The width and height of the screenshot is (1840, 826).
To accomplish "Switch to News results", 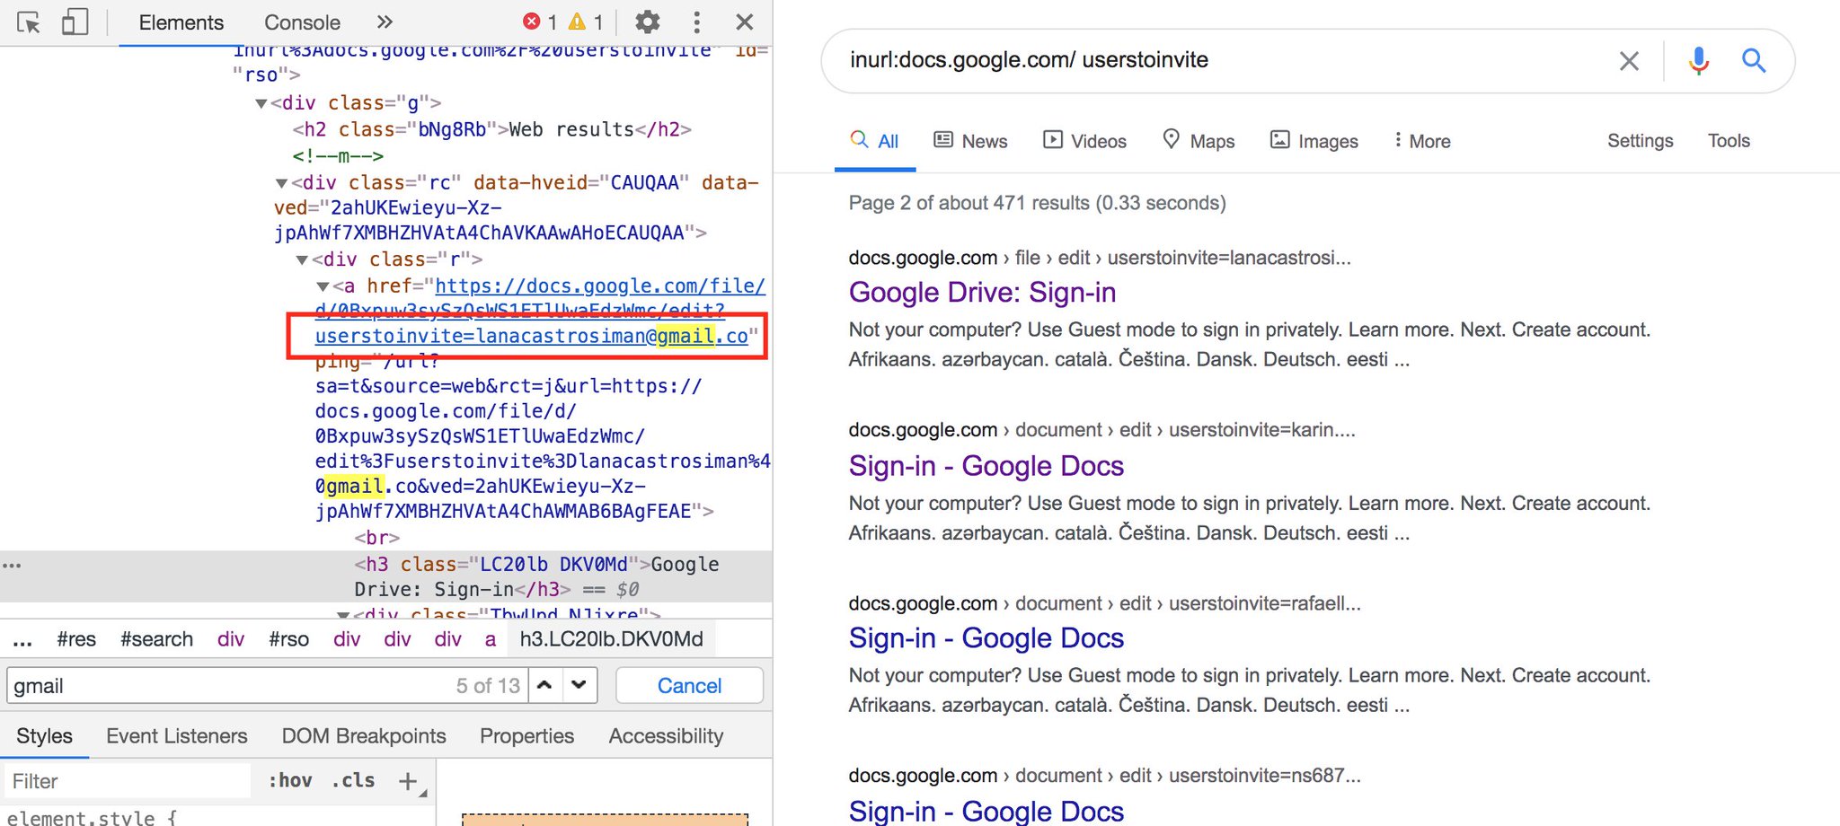I will (970, 141).
